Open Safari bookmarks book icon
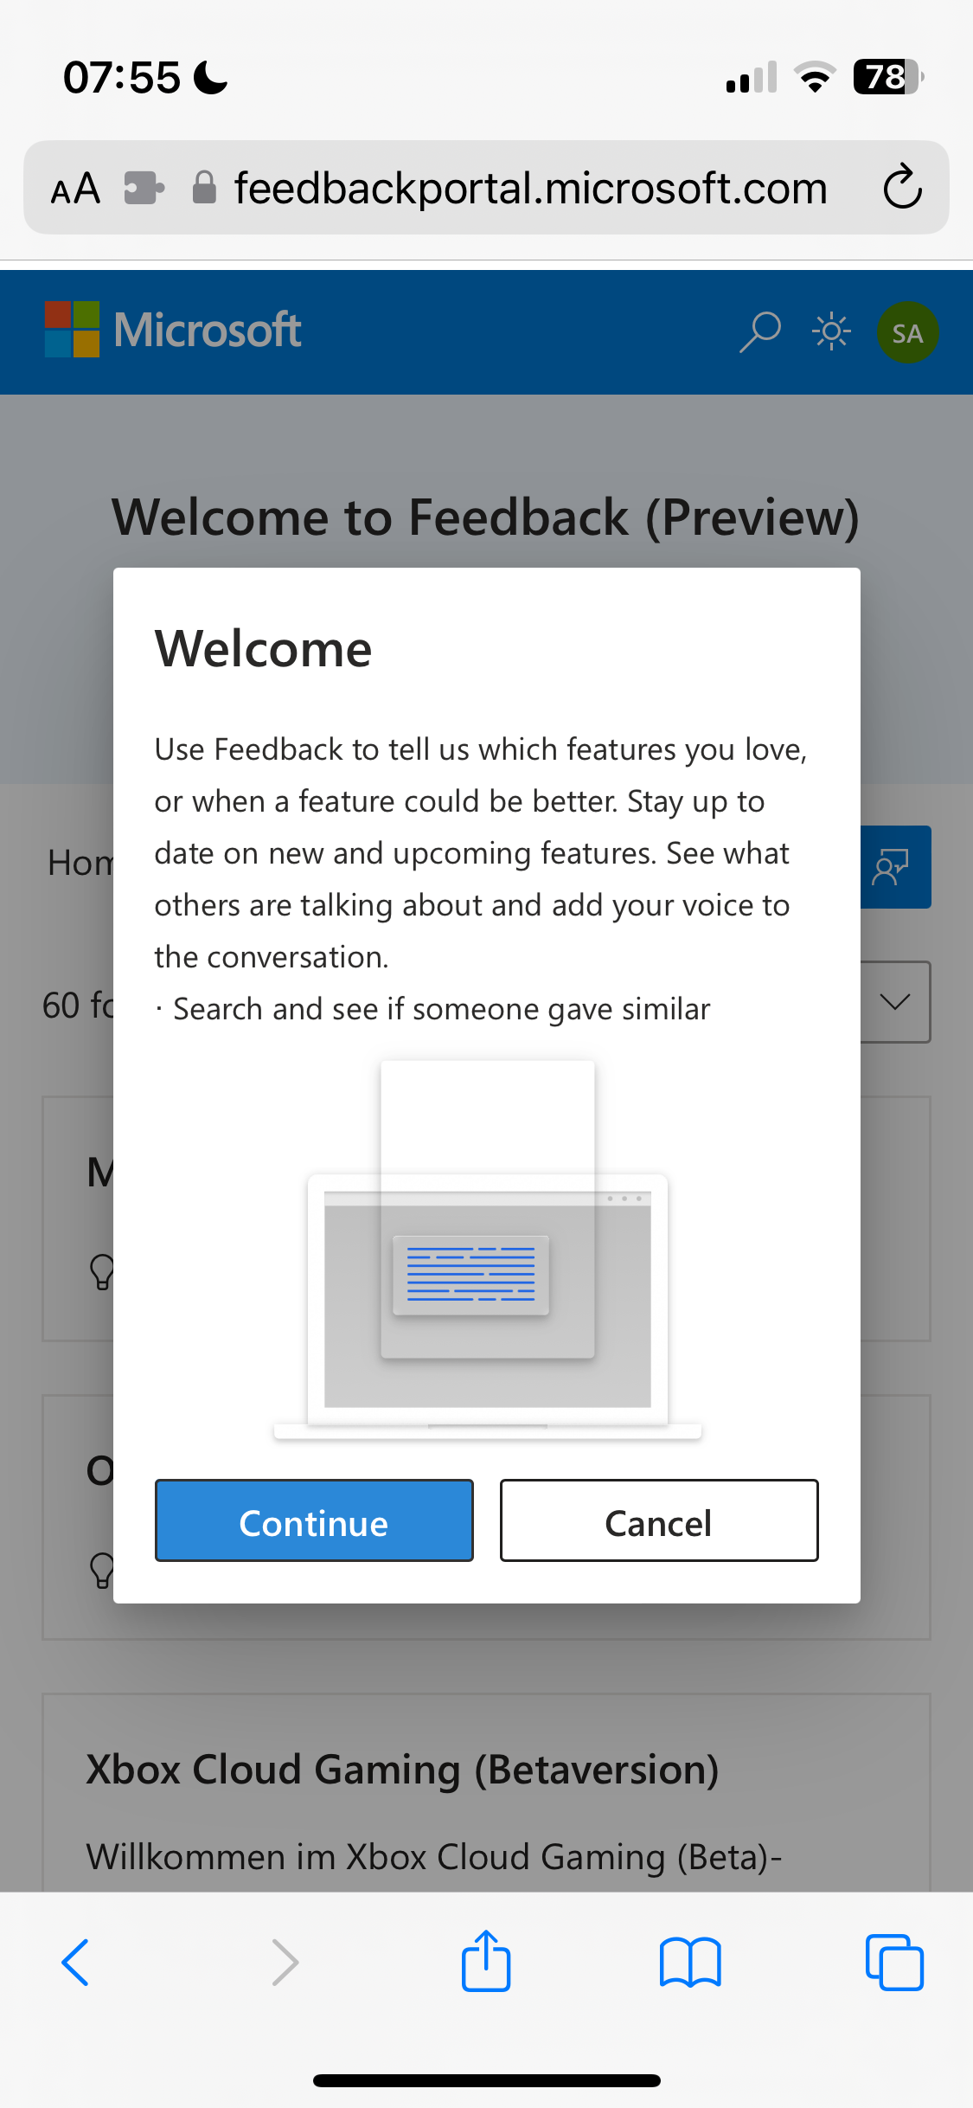 (x=690, y=1962)
